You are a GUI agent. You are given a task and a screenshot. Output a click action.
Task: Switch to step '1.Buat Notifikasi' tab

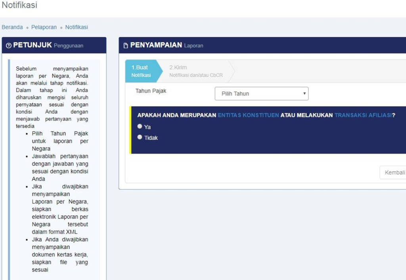[141, 71]
